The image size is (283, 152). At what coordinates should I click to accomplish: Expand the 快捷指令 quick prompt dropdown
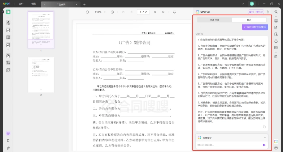(265, 138)
